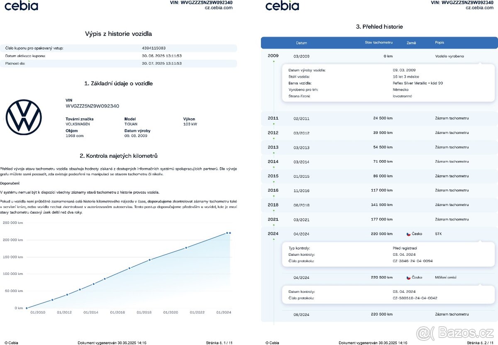Open the cz.cebia.com link on left page
Viewport: 498px width, 345px height.
pos(219,7)
